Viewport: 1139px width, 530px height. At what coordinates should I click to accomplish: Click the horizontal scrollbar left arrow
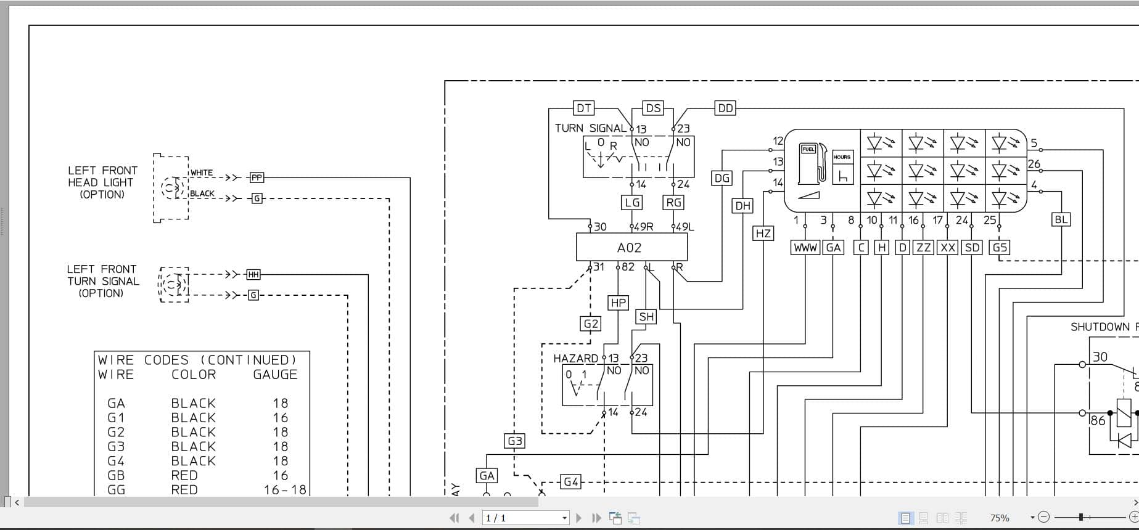tap(17, 502)
